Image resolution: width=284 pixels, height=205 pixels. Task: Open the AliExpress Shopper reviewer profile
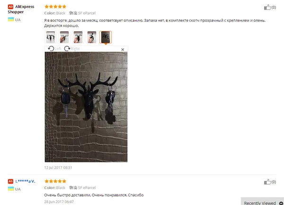(21, 9)
